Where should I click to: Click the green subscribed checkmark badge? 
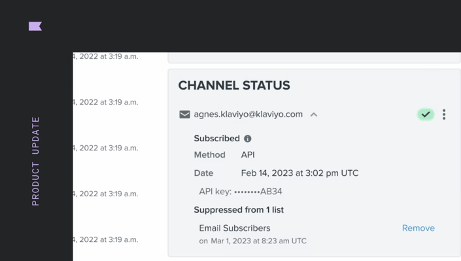coord(426,114)
